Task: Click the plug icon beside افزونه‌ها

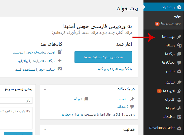Action: 179,91
